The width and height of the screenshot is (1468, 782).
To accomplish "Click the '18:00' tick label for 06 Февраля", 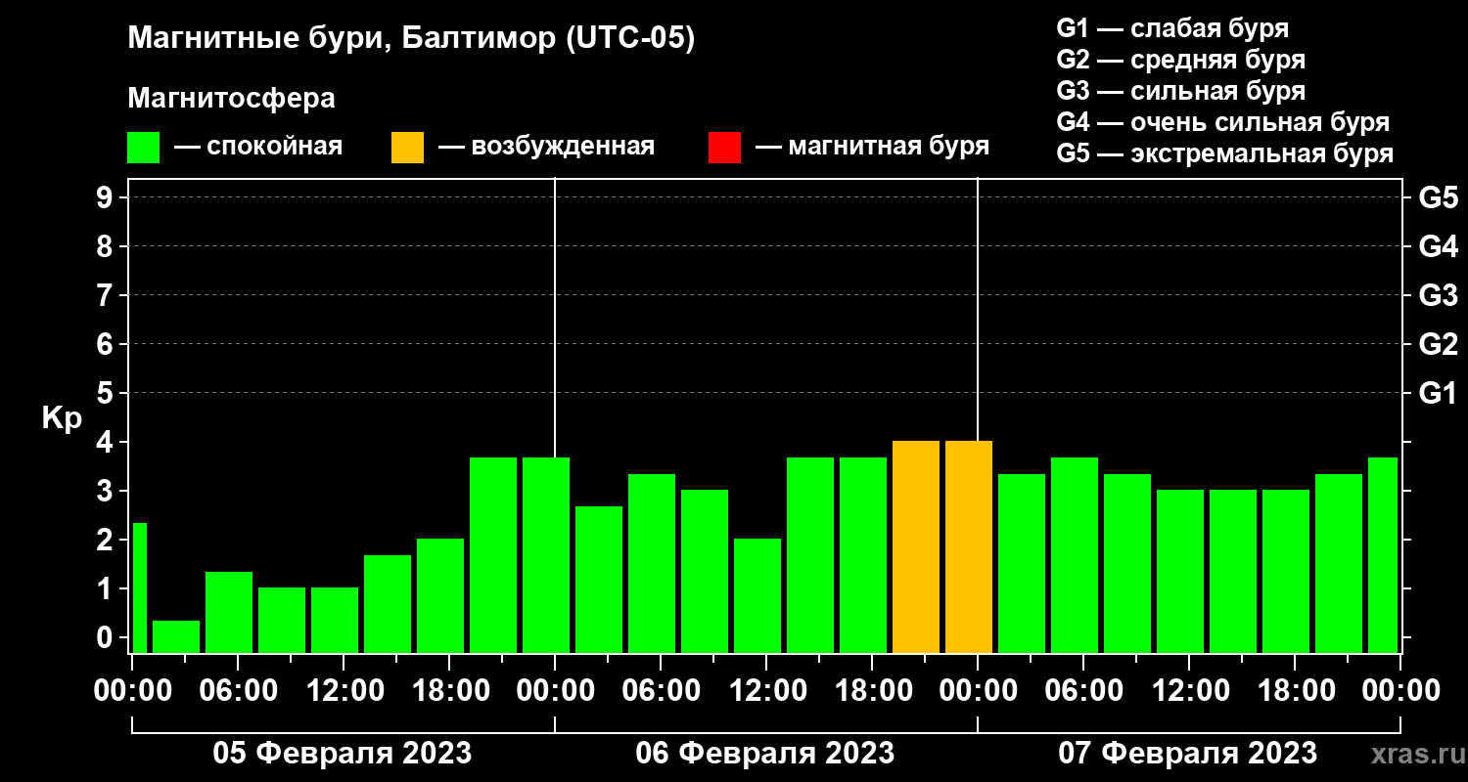I will [x=872, y=690].
